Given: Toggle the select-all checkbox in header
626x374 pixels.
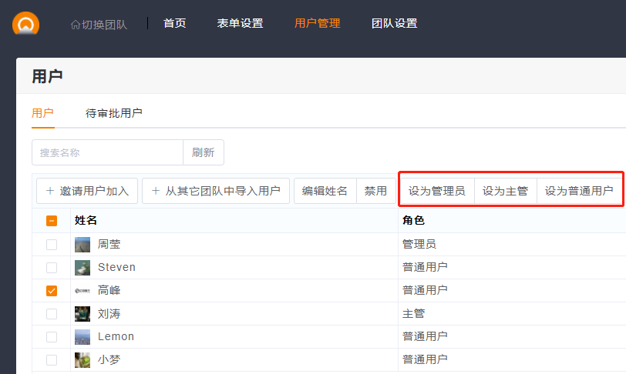Looking at the screenshot, I should (x=52, y=221).
